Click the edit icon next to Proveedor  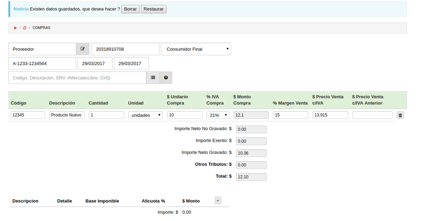[x=83, y=49]
